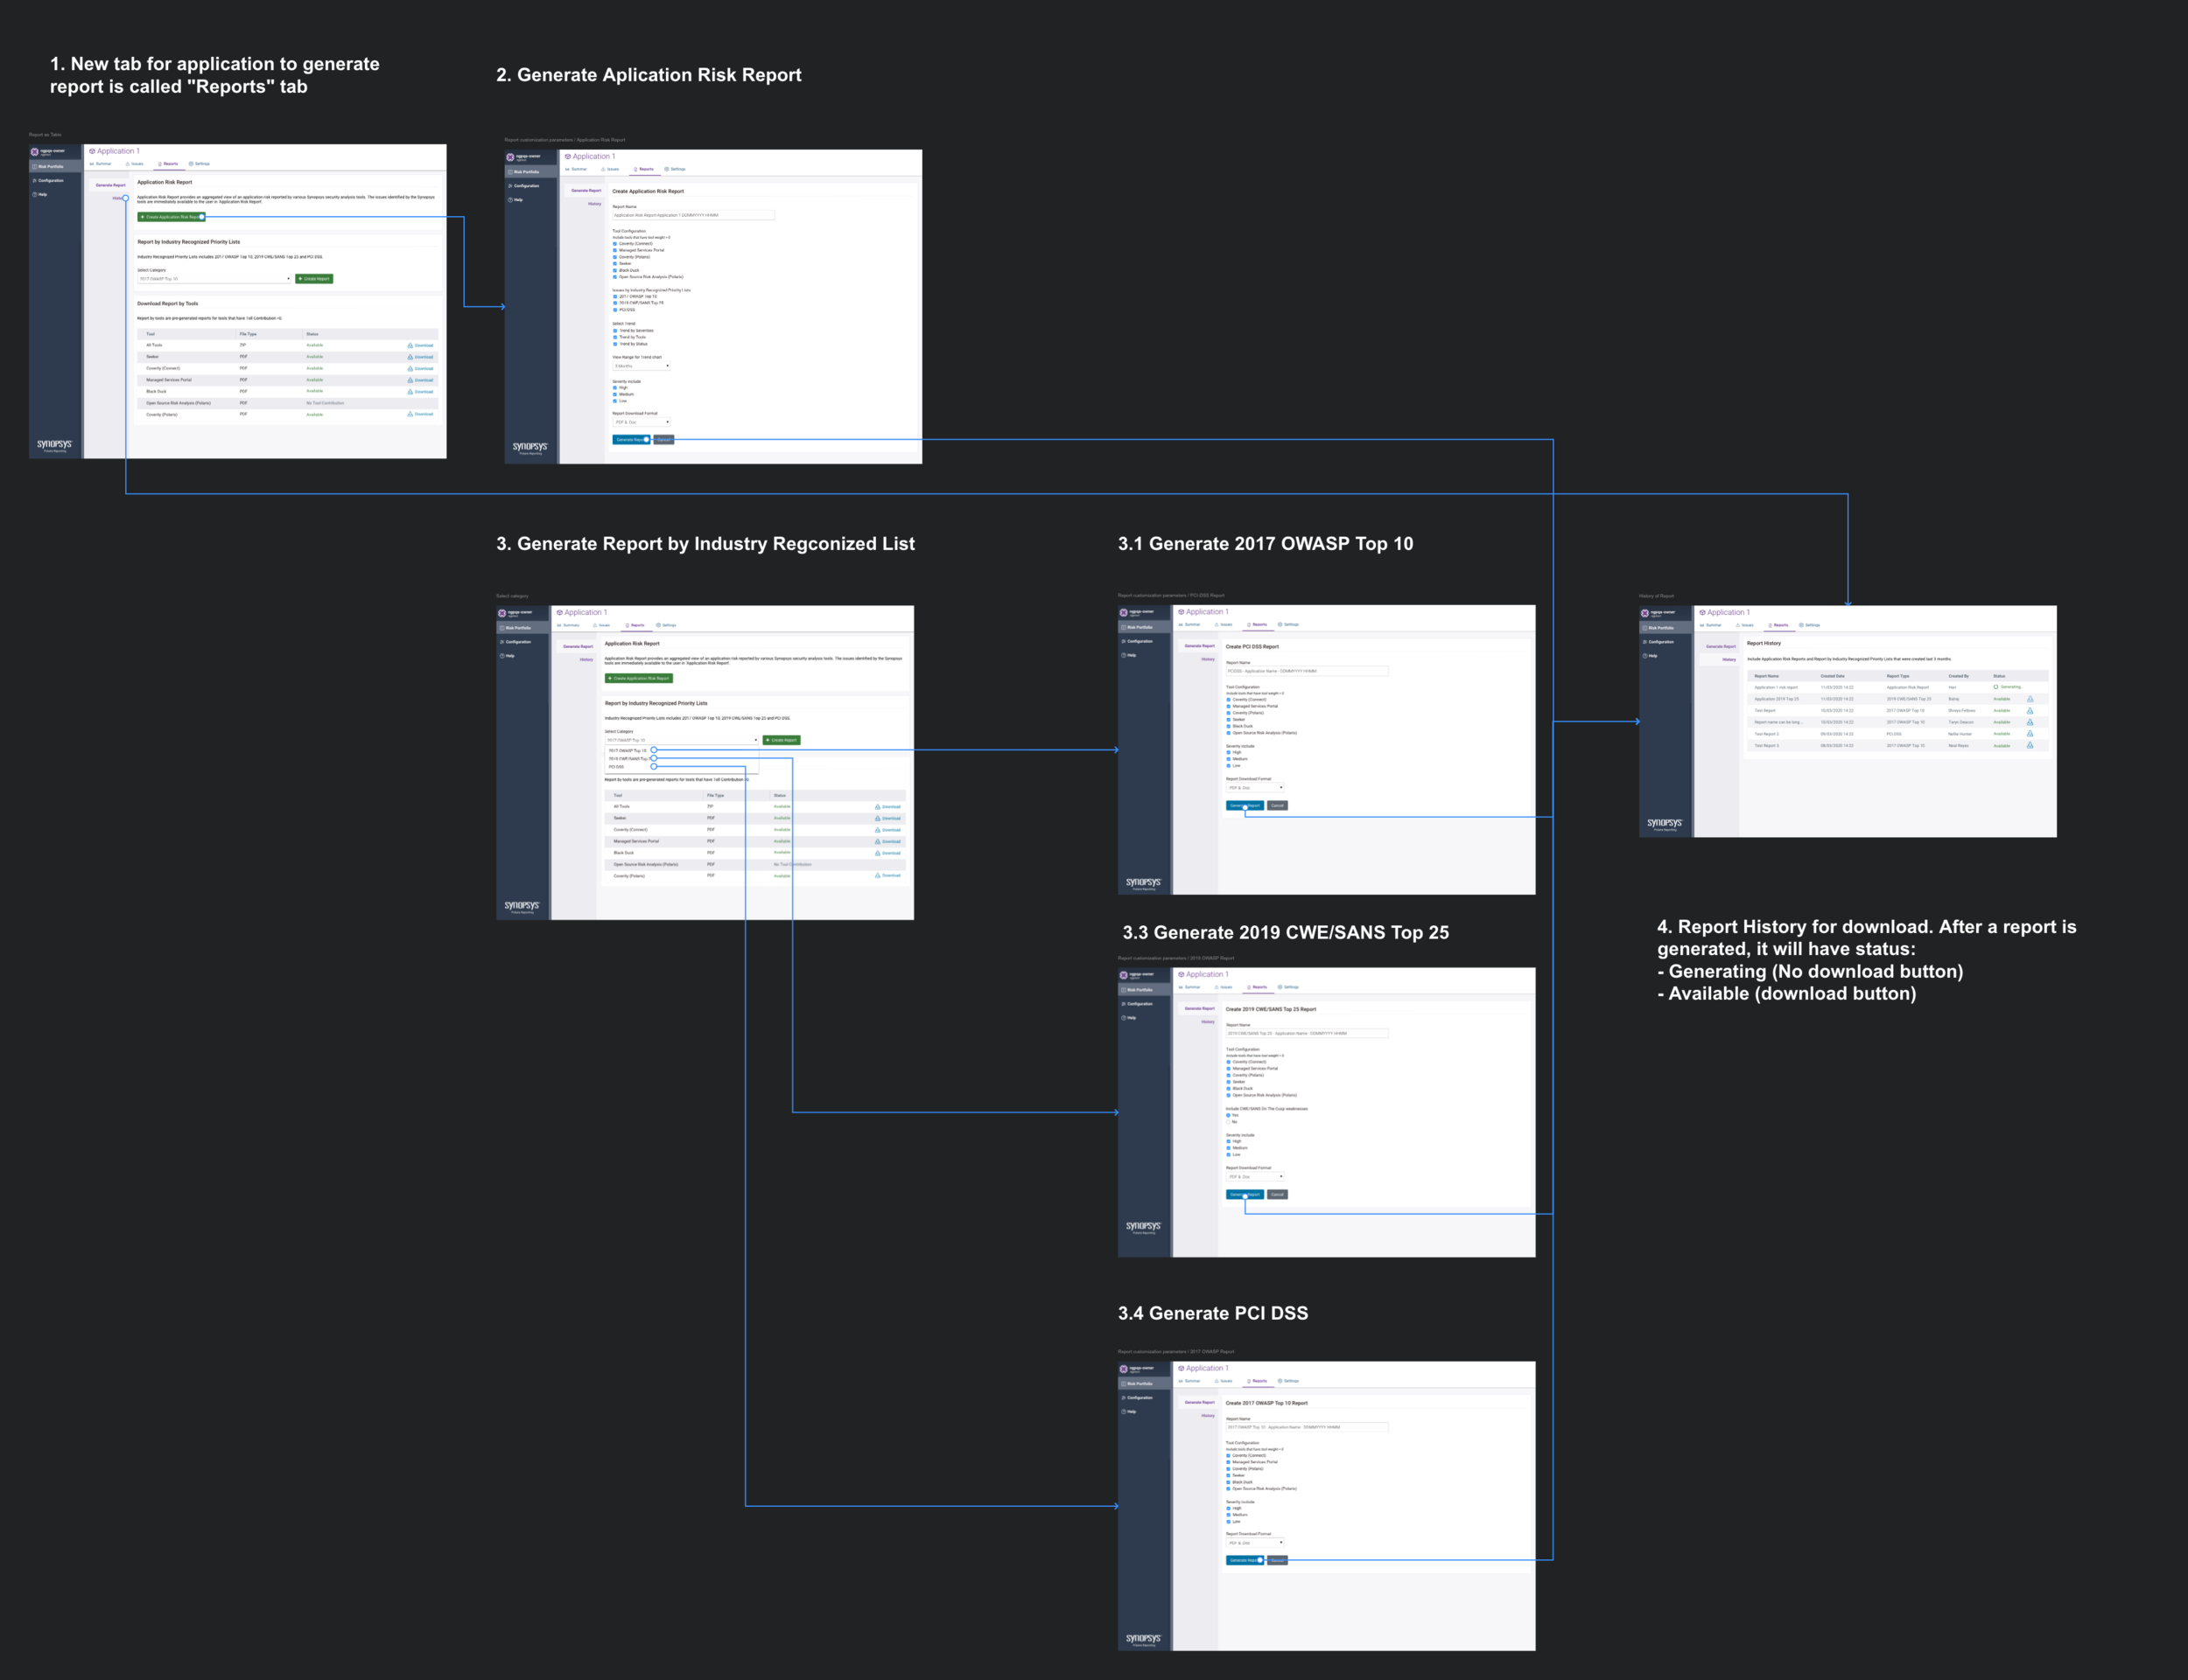The height and width of the screenshot is (1680, 2188).
Task: Download Application 2019 Top 25 report in history
Action: coord(2030,699)
